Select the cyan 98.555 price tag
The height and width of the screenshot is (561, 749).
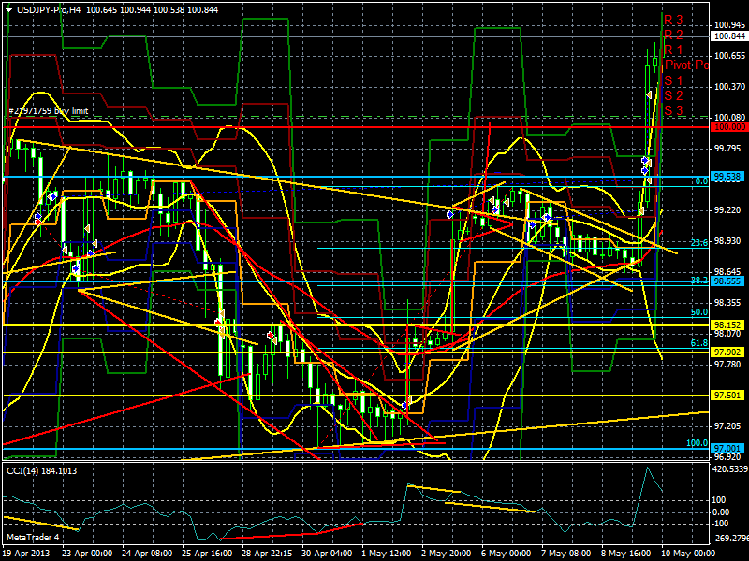pyautogui.click(x=728, y=281)
